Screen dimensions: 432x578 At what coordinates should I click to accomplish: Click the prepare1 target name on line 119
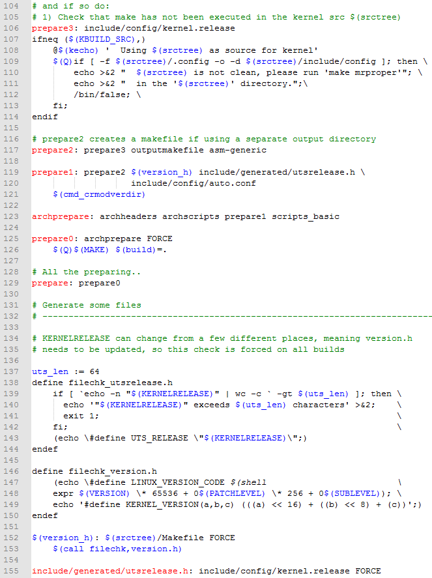[x=52, y=172]
